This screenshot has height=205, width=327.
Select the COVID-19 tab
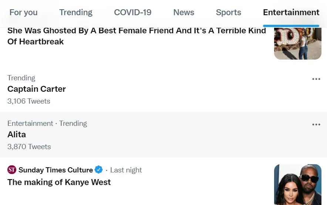[132, 12]
